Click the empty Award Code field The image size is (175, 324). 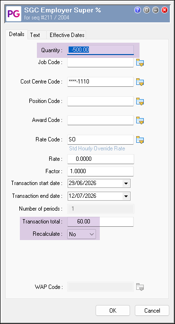point(100,120)
